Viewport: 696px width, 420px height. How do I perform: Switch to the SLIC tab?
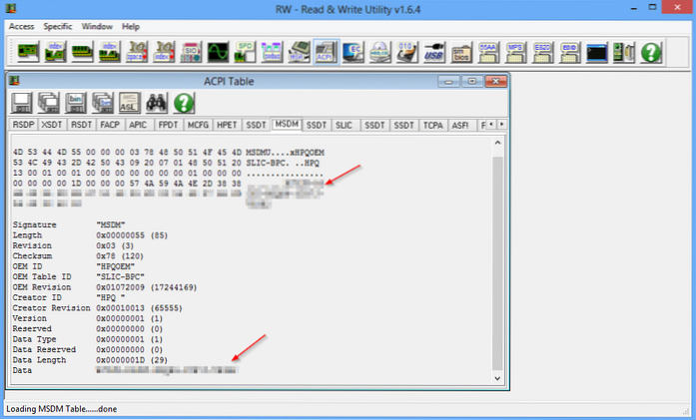coord(346,125)
